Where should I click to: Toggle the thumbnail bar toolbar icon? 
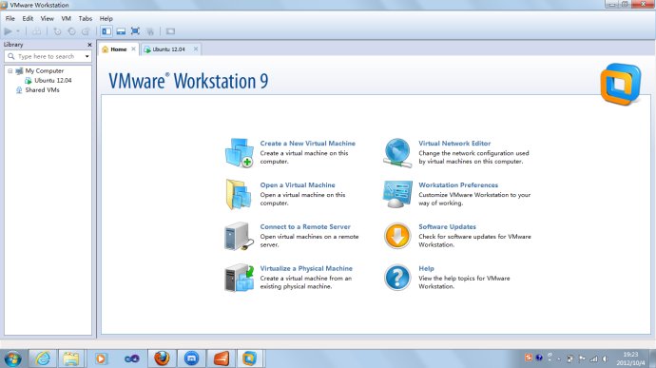point(121,31)
